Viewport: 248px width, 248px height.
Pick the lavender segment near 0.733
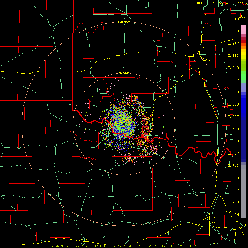pos(243,87)
